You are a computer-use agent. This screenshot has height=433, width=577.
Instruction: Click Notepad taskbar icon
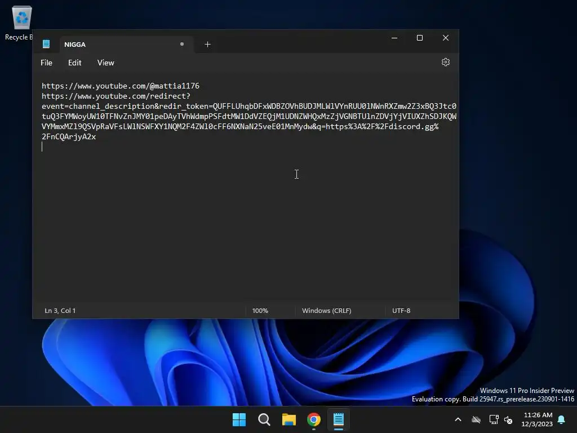click(339, 419)
